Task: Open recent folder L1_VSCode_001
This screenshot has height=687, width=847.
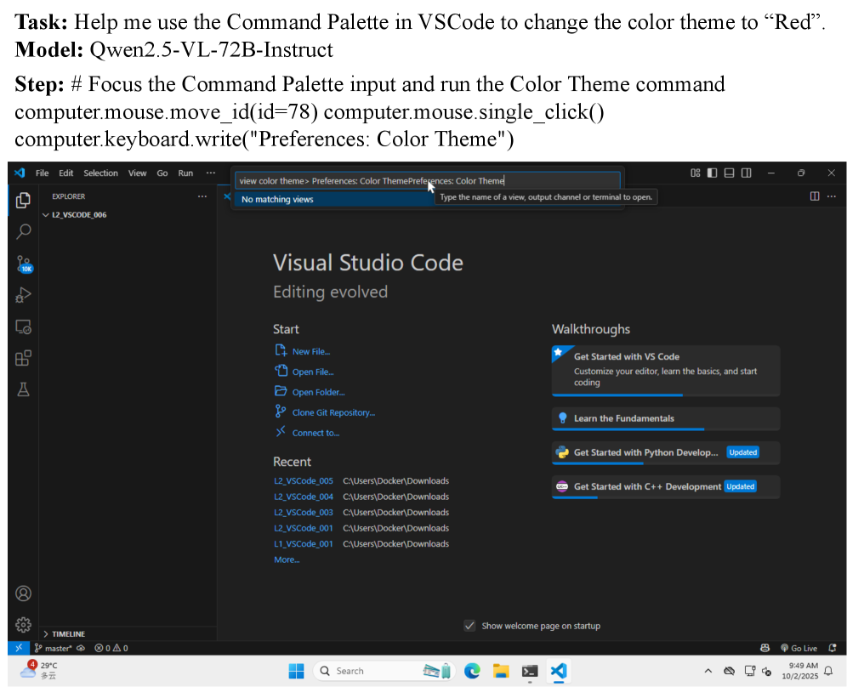Action: (303, 544)
